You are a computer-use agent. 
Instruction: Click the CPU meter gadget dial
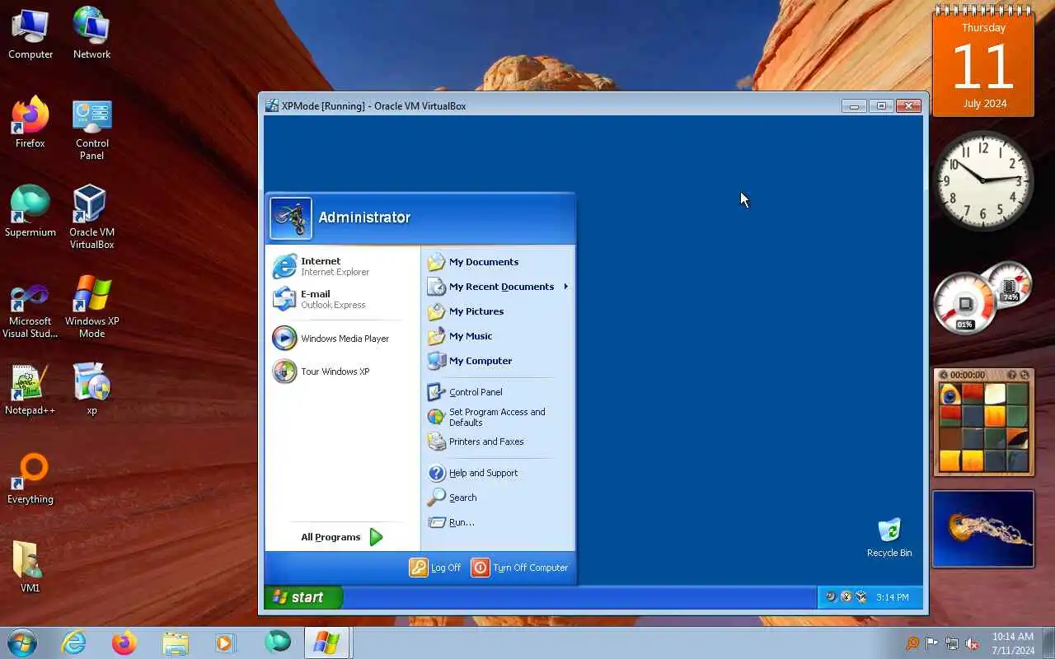point(965,305)
